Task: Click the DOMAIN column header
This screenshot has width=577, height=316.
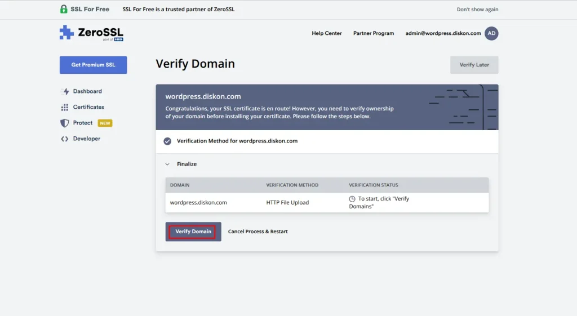Action: pos(180,185)
